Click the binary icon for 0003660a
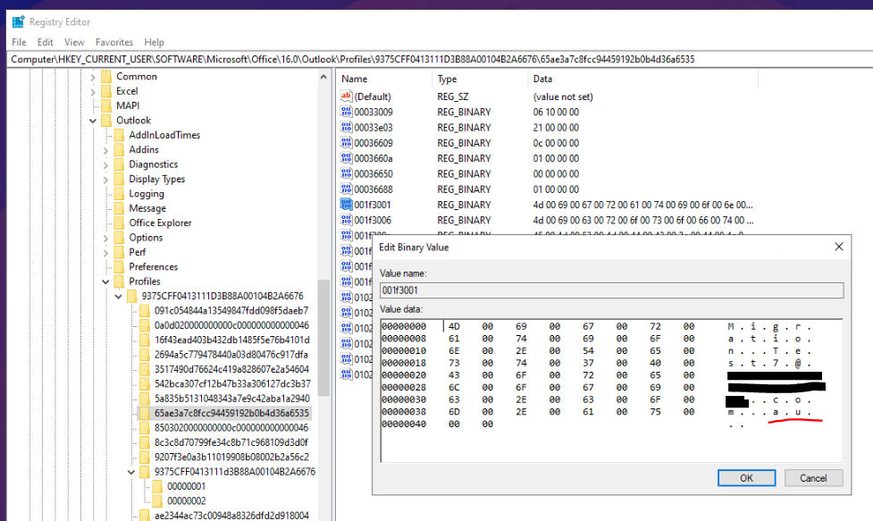 coord(347,159)
